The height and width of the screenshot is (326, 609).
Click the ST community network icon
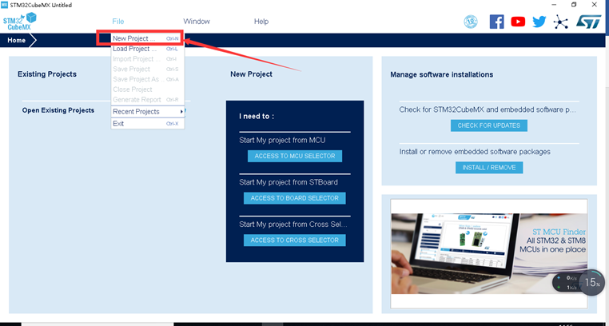pos(560,22)
